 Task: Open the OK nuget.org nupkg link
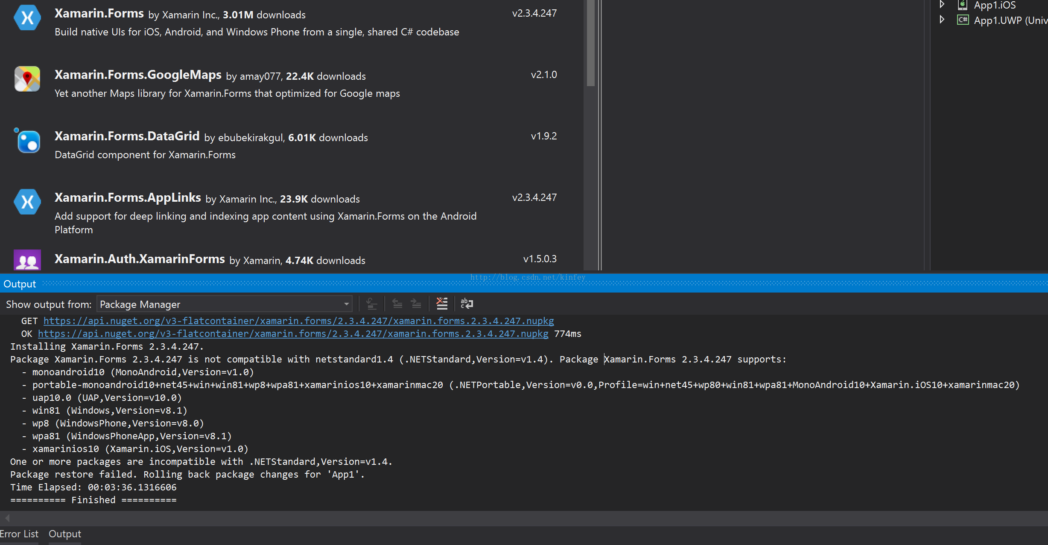293,333
